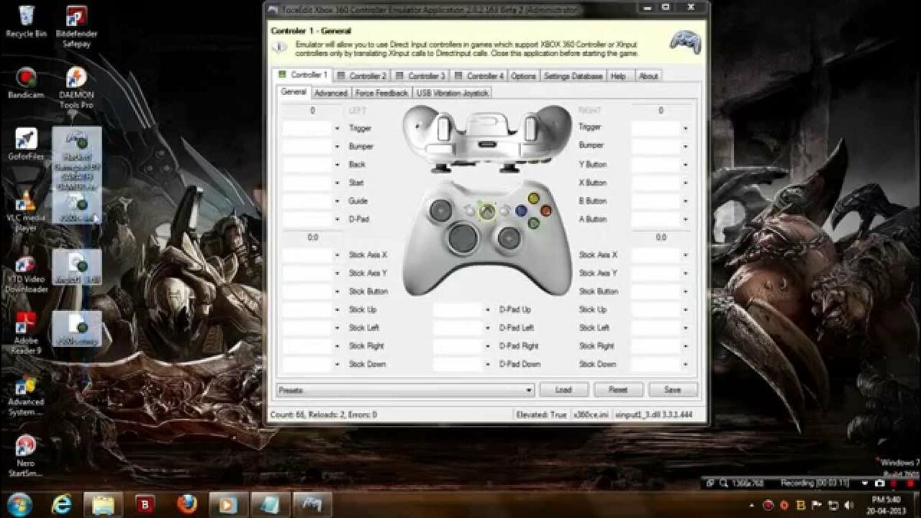The height and width of the screenshot is (518, 921).
Task: Open the right Stick Button dropdown
Action: (685, 292)
